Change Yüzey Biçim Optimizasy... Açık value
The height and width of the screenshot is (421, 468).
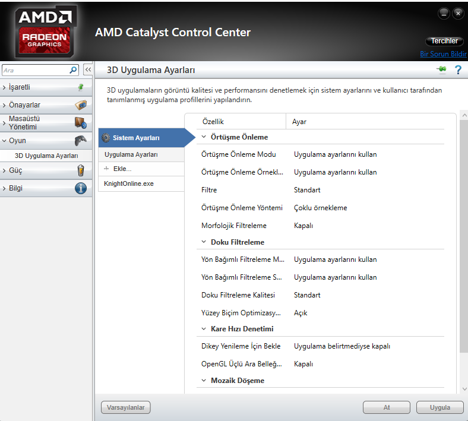click(x=301, y=313)
